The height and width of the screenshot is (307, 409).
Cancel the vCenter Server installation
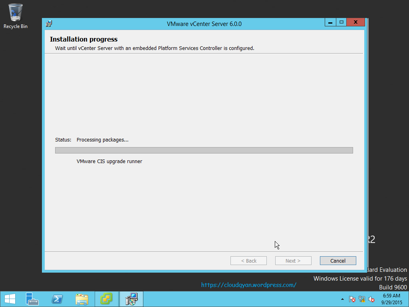coord(338,260)
